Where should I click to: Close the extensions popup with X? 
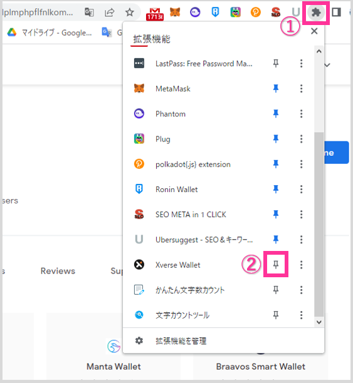coord(314,31)
